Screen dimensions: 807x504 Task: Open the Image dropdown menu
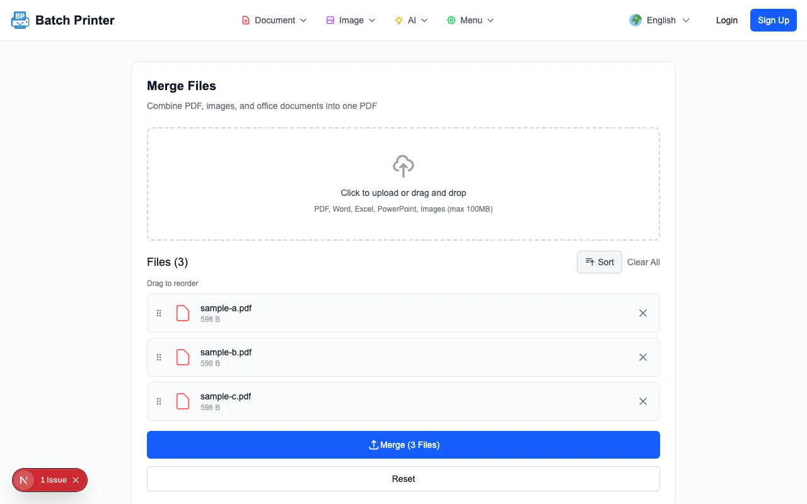[351, 20]
